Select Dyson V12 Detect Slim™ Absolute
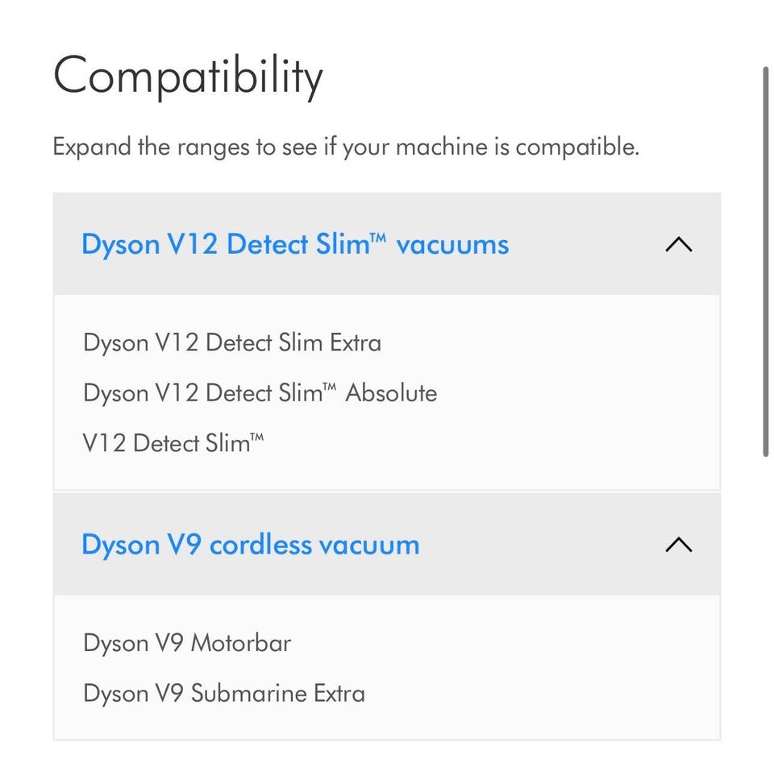Screen dimensions: 774x780 (x=260, y=393)
